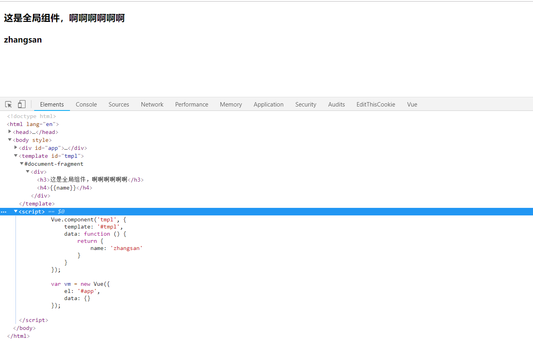Switch to the Application tab
Screen dimensions: 533x343
(x=269, y=105)
